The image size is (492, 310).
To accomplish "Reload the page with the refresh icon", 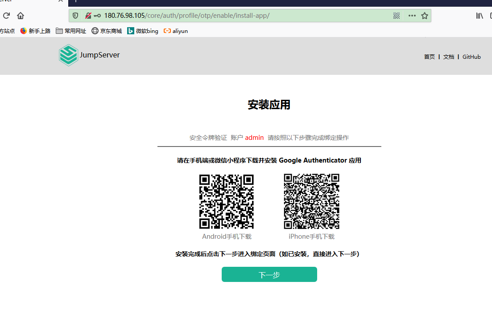I will coord(6,15).
